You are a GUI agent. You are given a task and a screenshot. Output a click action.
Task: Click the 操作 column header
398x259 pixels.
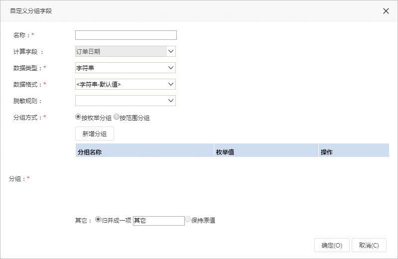[354, 150]
